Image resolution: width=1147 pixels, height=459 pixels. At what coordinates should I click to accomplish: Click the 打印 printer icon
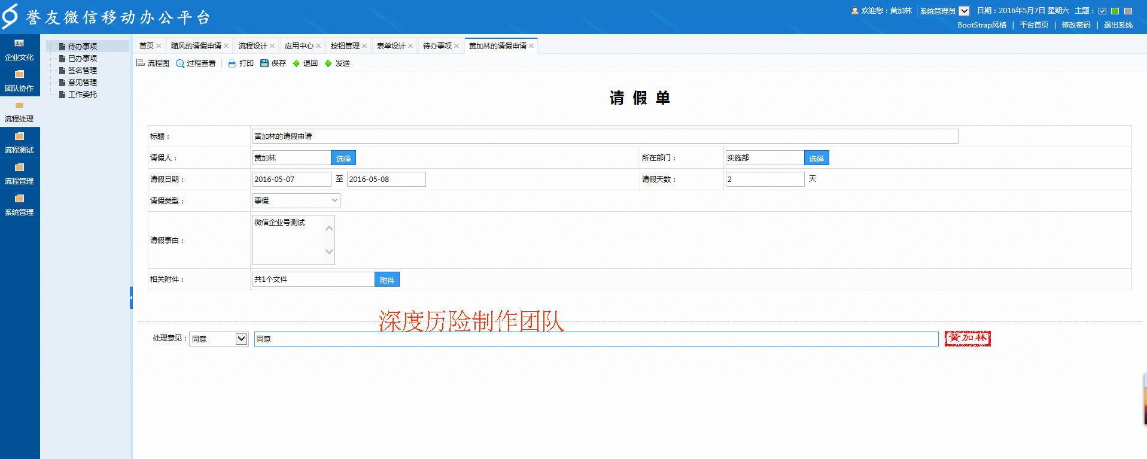point(232,63)
